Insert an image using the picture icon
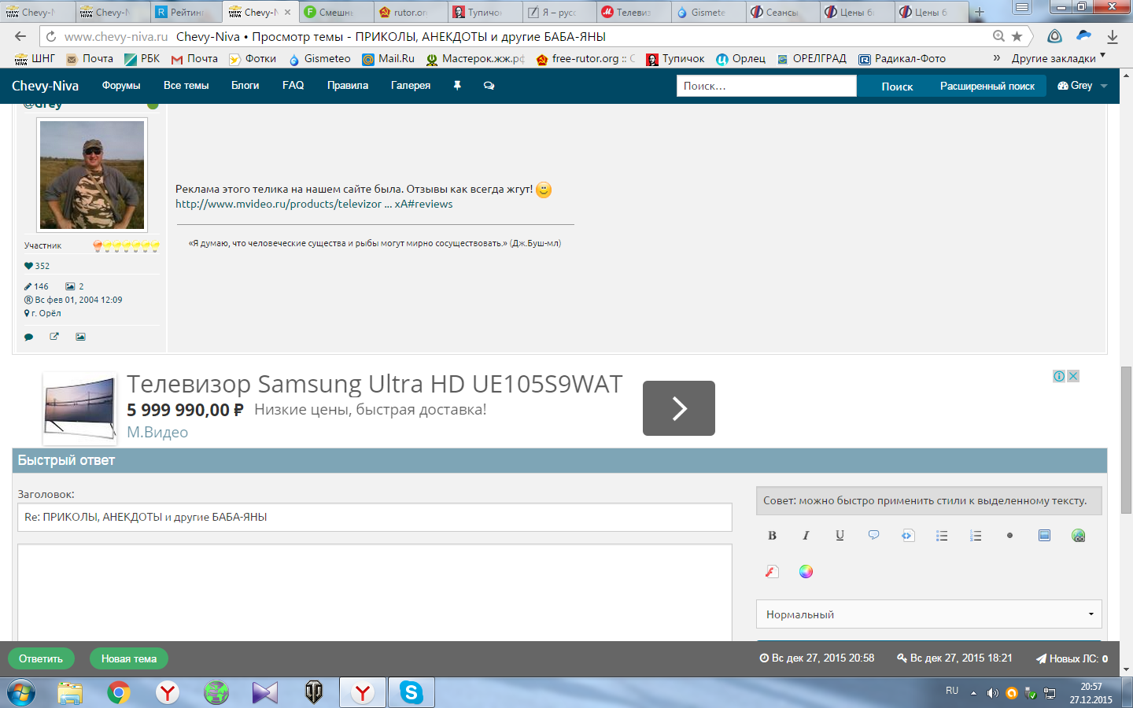This screenshot has height=708, width=1133. click(1044, 536)
